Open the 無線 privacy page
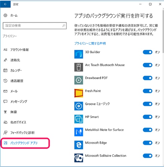Image resolution: width=164 pixels, height=167 pixels. pos(14,112)
